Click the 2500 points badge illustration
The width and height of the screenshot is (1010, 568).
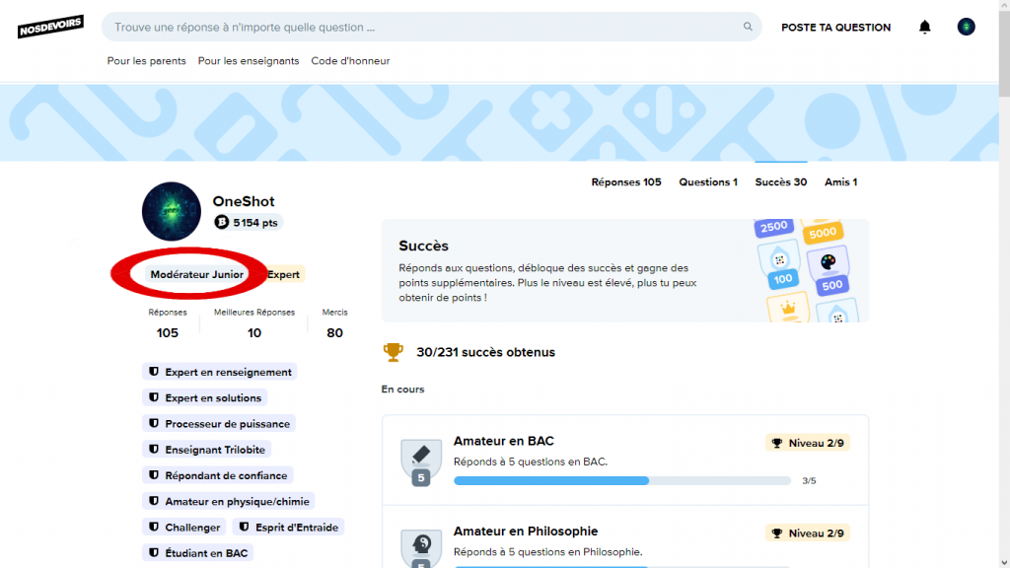[x=773, y=227]
